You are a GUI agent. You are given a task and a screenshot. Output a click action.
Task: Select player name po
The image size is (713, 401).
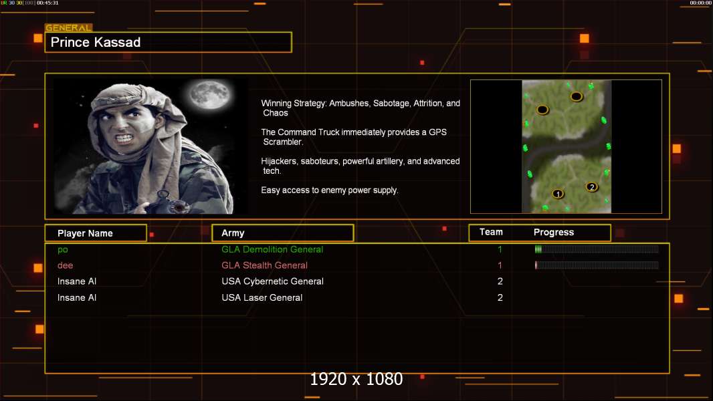[63, 249]
